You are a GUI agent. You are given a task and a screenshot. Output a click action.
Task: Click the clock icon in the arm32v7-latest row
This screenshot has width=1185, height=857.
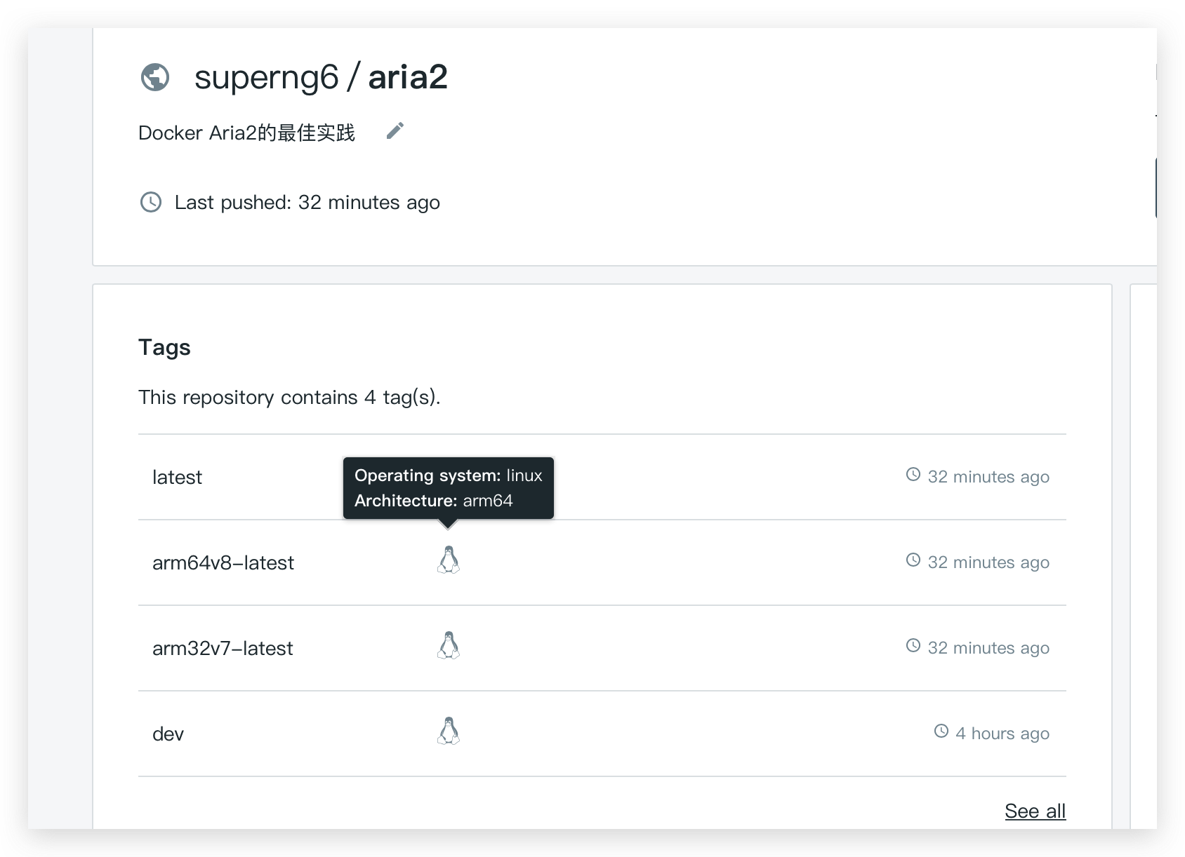[x=913, y=646]
